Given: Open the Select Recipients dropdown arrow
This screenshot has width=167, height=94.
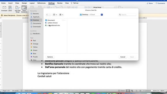Looking at the screenshot, I should pos(26,8).
